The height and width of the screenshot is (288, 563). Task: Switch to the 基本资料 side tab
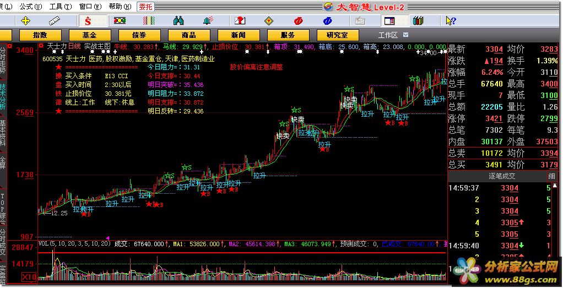[x=3, y=132]
